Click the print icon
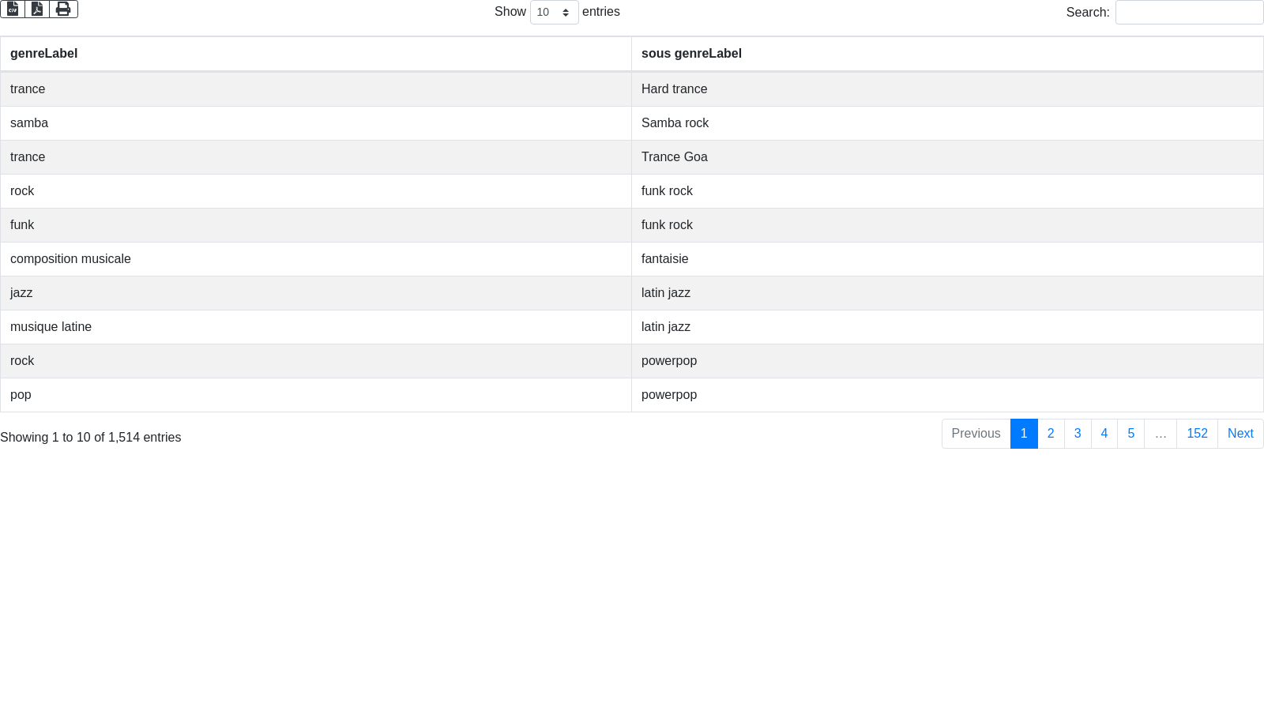The height and width of the screenshot is (711, 1264). pyautogui.click(x=63, y=9)
